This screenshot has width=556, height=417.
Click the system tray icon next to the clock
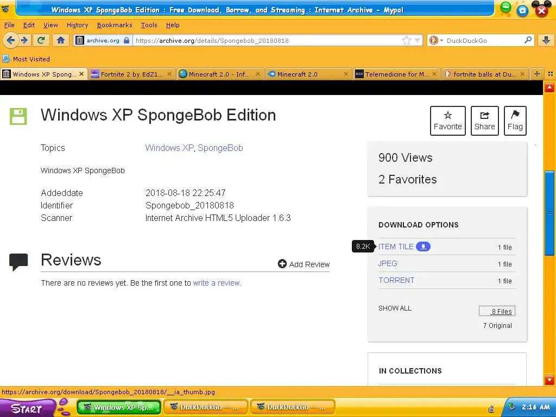511,407
